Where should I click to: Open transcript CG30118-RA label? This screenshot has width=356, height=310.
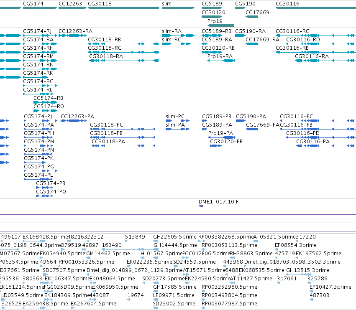pyautogui.click(x=106, y=56)
